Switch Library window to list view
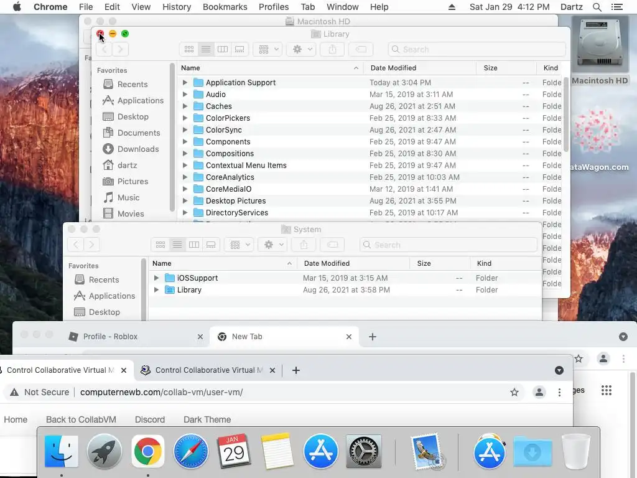This screenshot has height=478, width=637. click(x=206, y=49)
